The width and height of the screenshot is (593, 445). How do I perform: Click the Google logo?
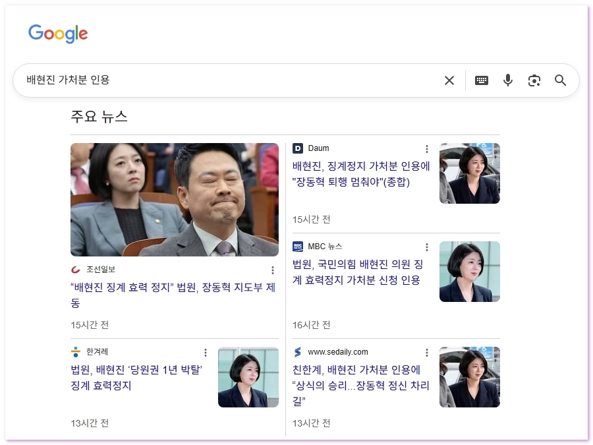pyautogui.click(x=58, y=34)
